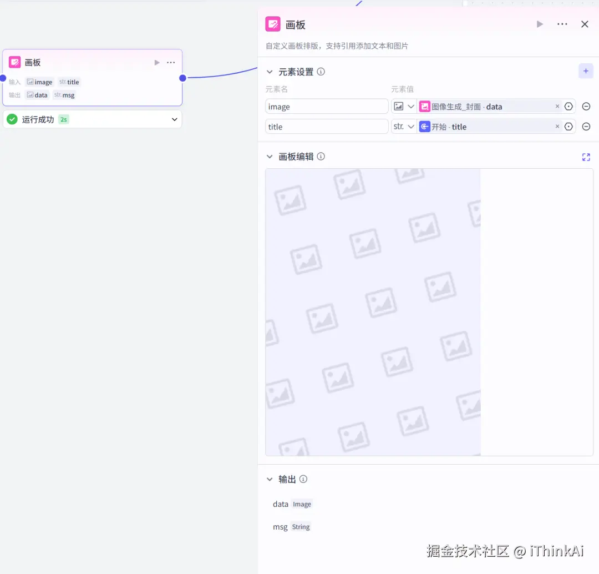Click the info icon next to 元素设置

coord(321,72)
